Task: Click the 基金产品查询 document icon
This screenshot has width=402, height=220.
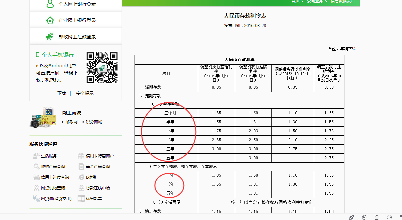Action: [x=81, y=167]
